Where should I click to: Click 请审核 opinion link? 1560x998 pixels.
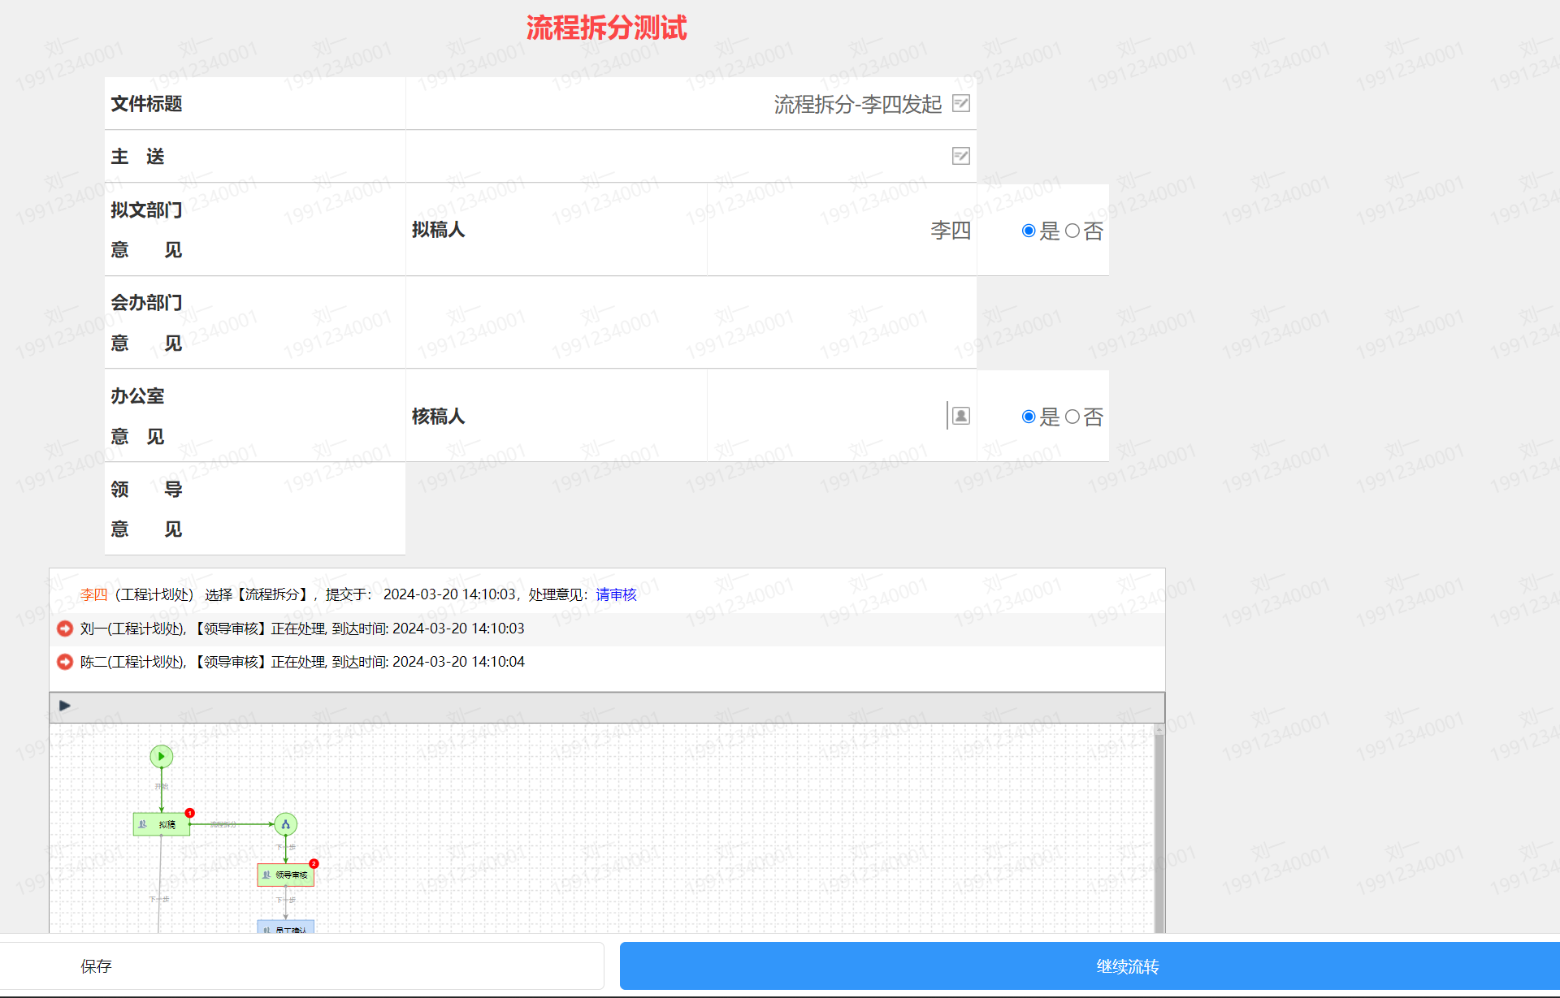click(616, 594)
